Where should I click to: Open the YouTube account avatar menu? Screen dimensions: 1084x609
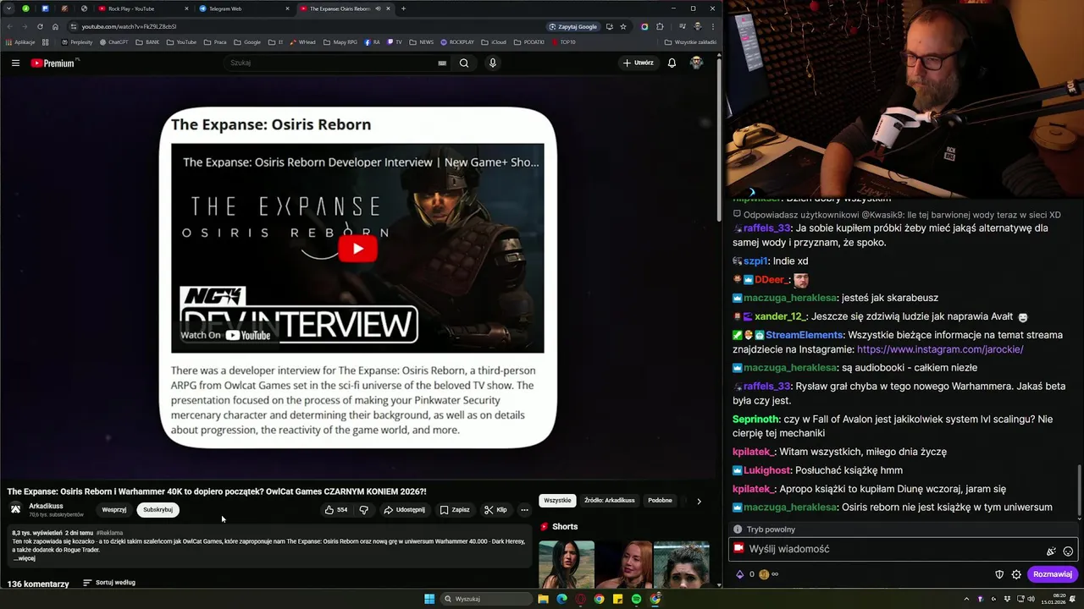click(696, 63)
